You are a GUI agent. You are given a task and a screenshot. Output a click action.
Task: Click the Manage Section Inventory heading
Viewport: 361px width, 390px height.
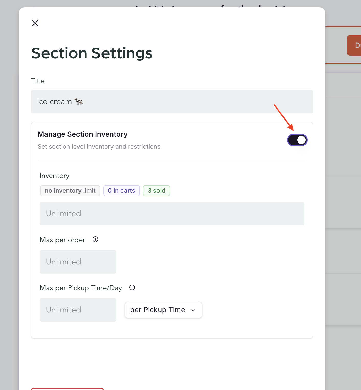pyautogui.click(x=83, y=134)
